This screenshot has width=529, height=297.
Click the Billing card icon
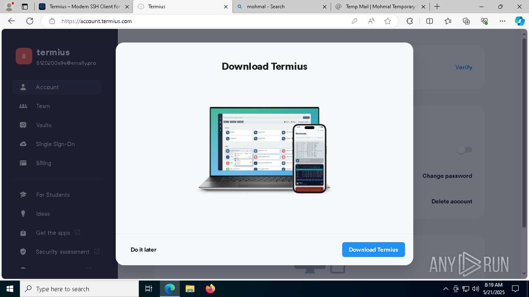point(23,163)
